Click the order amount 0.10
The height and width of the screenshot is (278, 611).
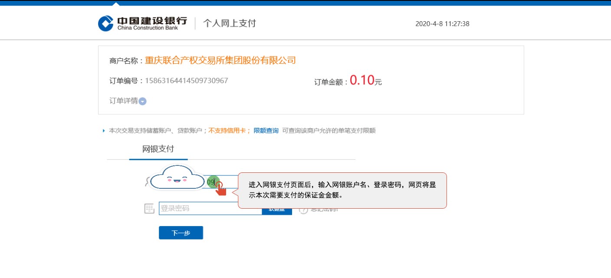[x=362, y=80]
